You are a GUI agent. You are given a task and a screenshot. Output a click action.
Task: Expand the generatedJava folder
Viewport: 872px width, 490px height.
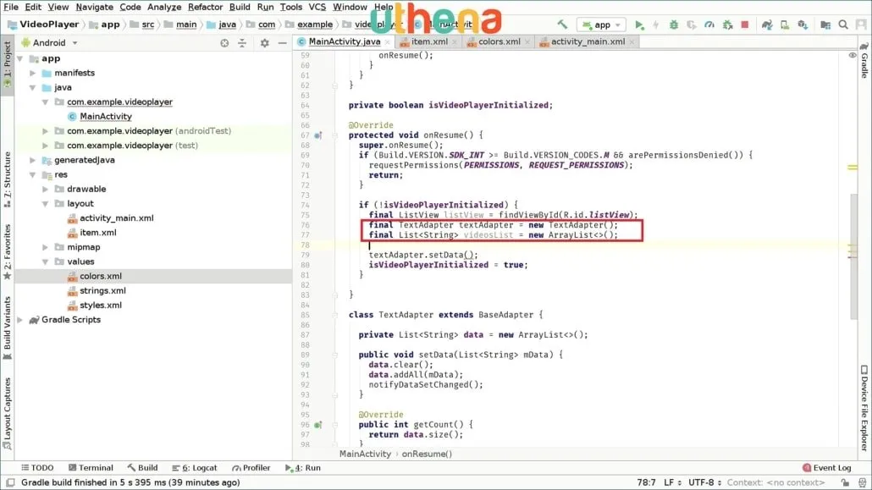pos(33,160)
